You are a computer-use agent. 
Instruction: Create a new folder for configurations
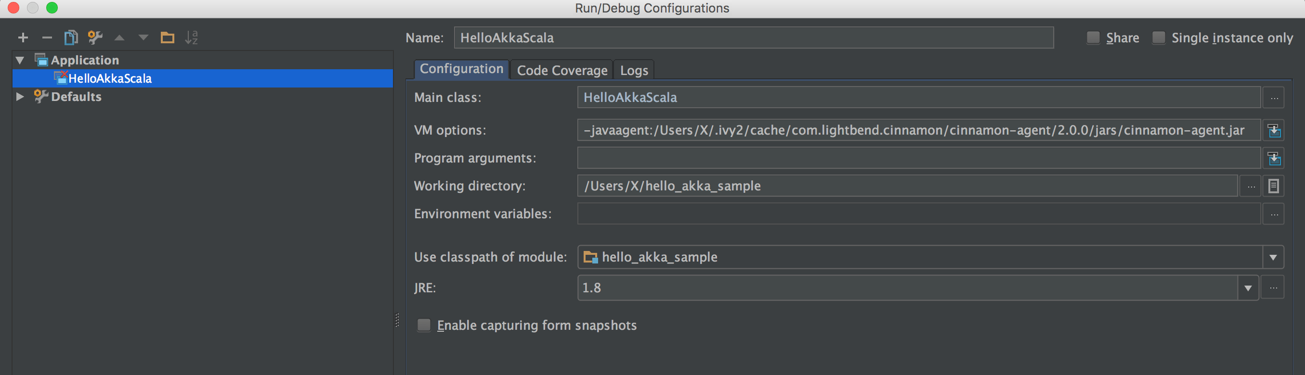[167, 37]
